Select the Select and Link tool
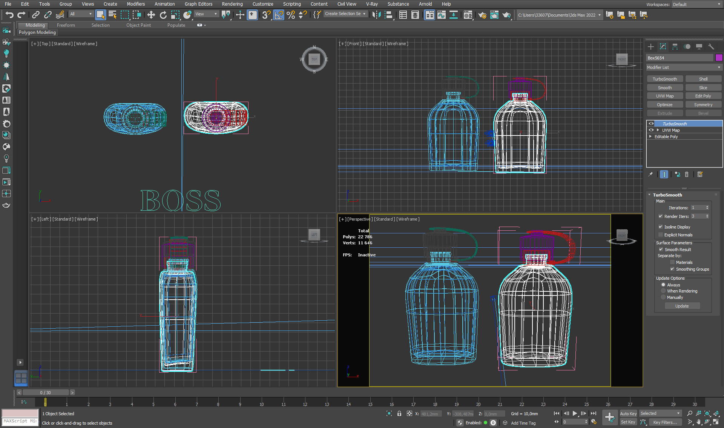Viewport: 724px width, 428px height. coord(36,15)
